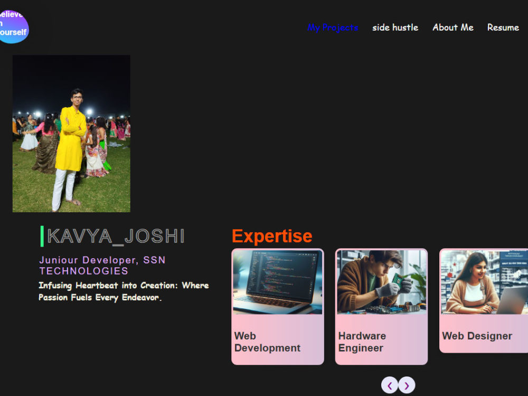Click the 'Juniour Developer, SSN TECHNOLOGIES' subtitle
The height and width of the screenshot is (396, 528).
coord(102,266)
